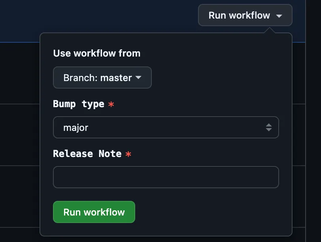Image resolution: width=321 pixels, height=242 pixels.
Task: Open the Run workflow dropdown at top
Action: (245, 15)
